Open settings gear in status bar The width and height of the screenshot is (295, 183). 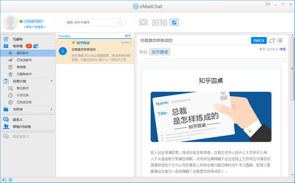pos(10,180)
